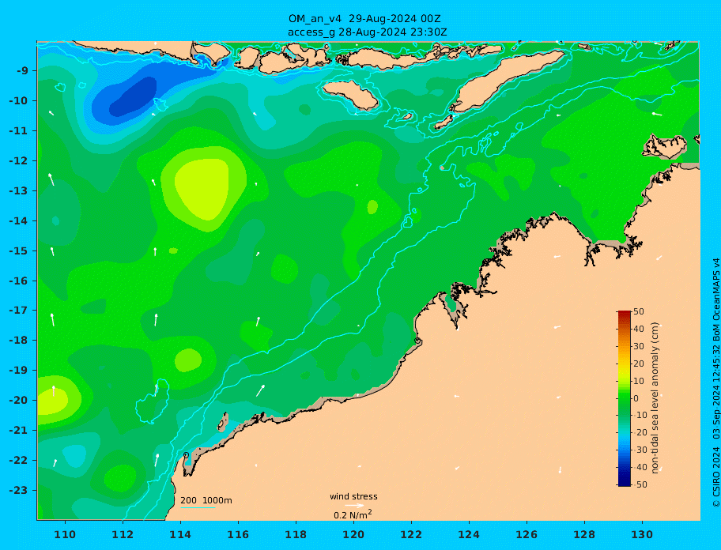Image resolution: width=721 pixels, height=550 pixels.
Task: Select longitude axis label 114
Action: pyautogui.click(x=180, y=535)
